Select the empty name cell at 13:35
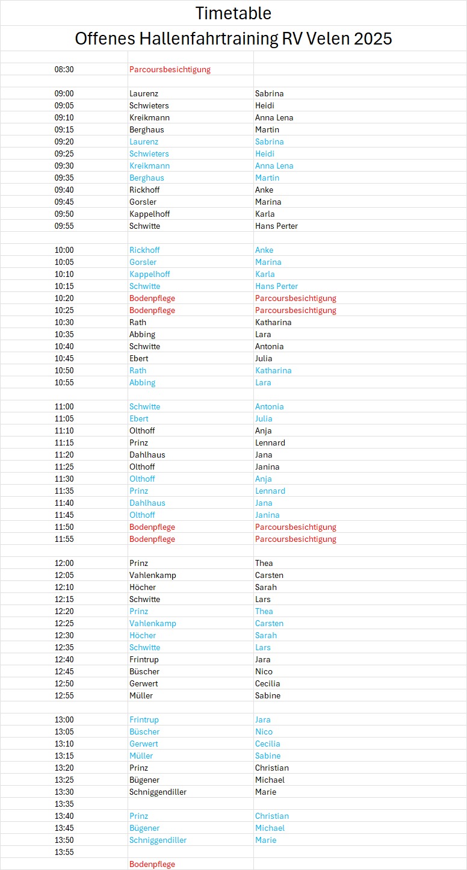This screenshot has height=870, width=467. (x=190, y=804)
